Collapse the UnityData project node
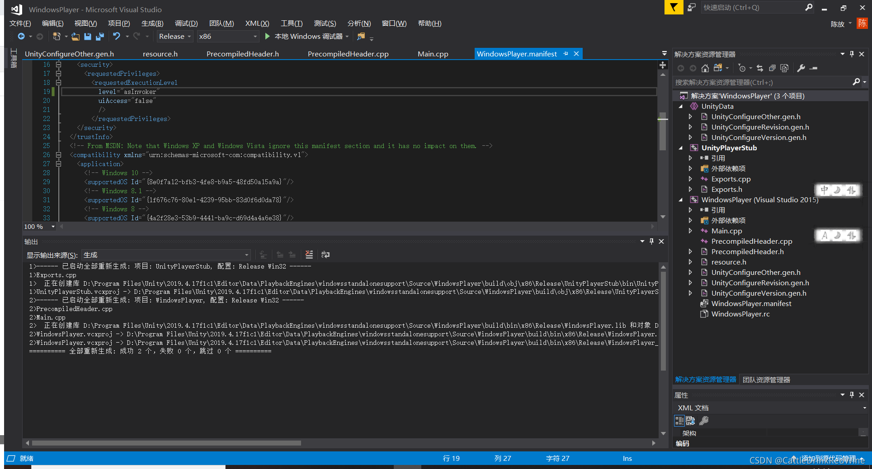The image size is (872, 469). click(x=681, y=107)
